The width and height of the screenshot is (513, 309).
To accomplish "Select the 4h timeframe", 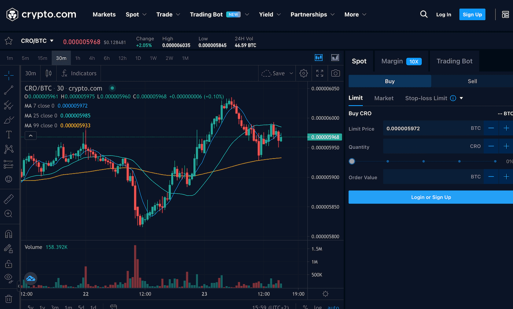I will pyautogui.click(x=92, y=58).
